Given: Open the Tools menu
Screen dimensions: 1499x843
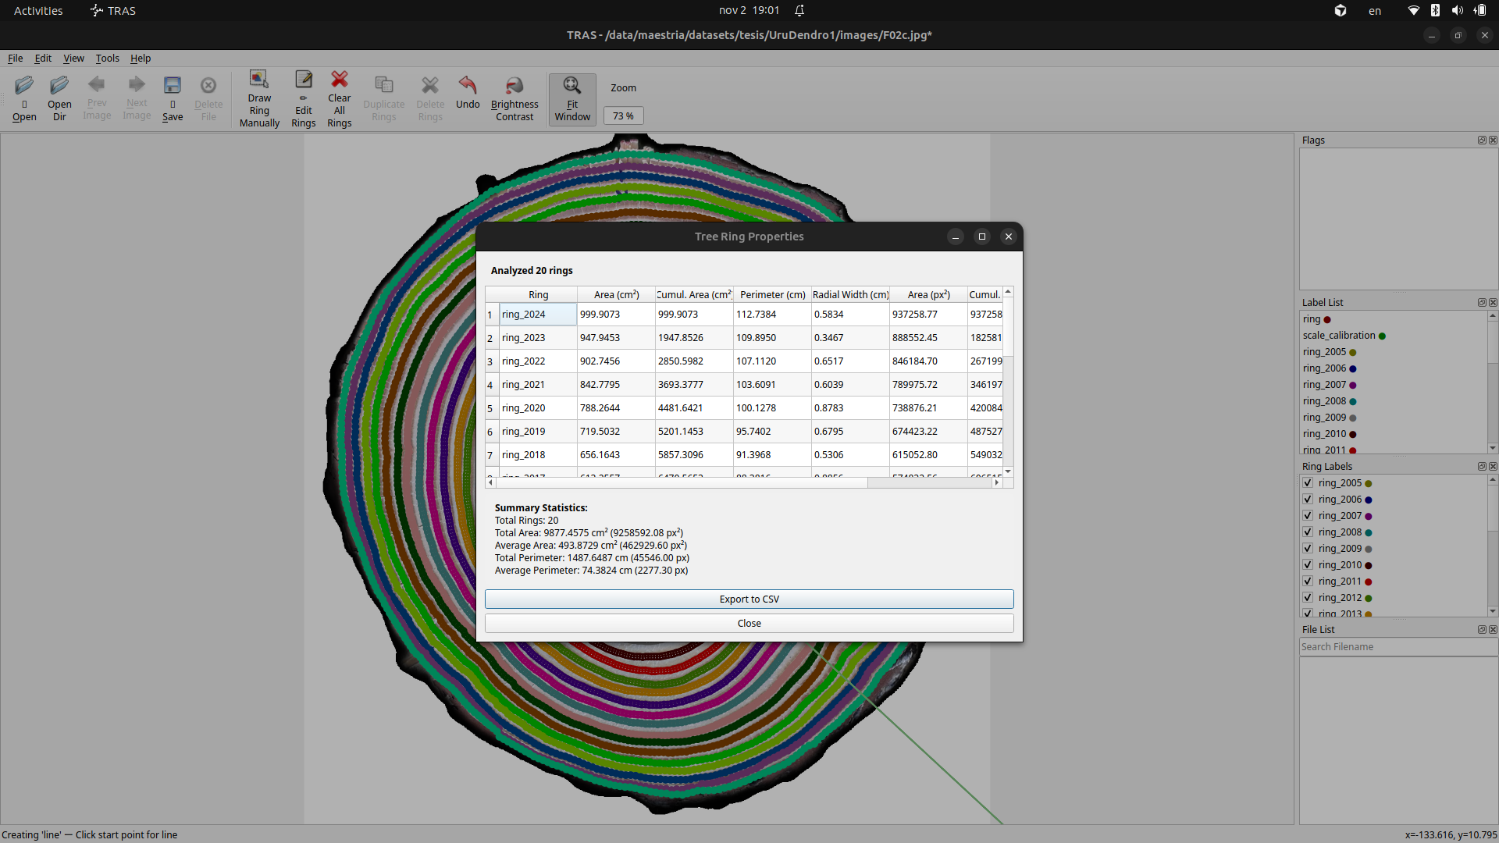Looking at the screenshot, I should coord(107,58).
